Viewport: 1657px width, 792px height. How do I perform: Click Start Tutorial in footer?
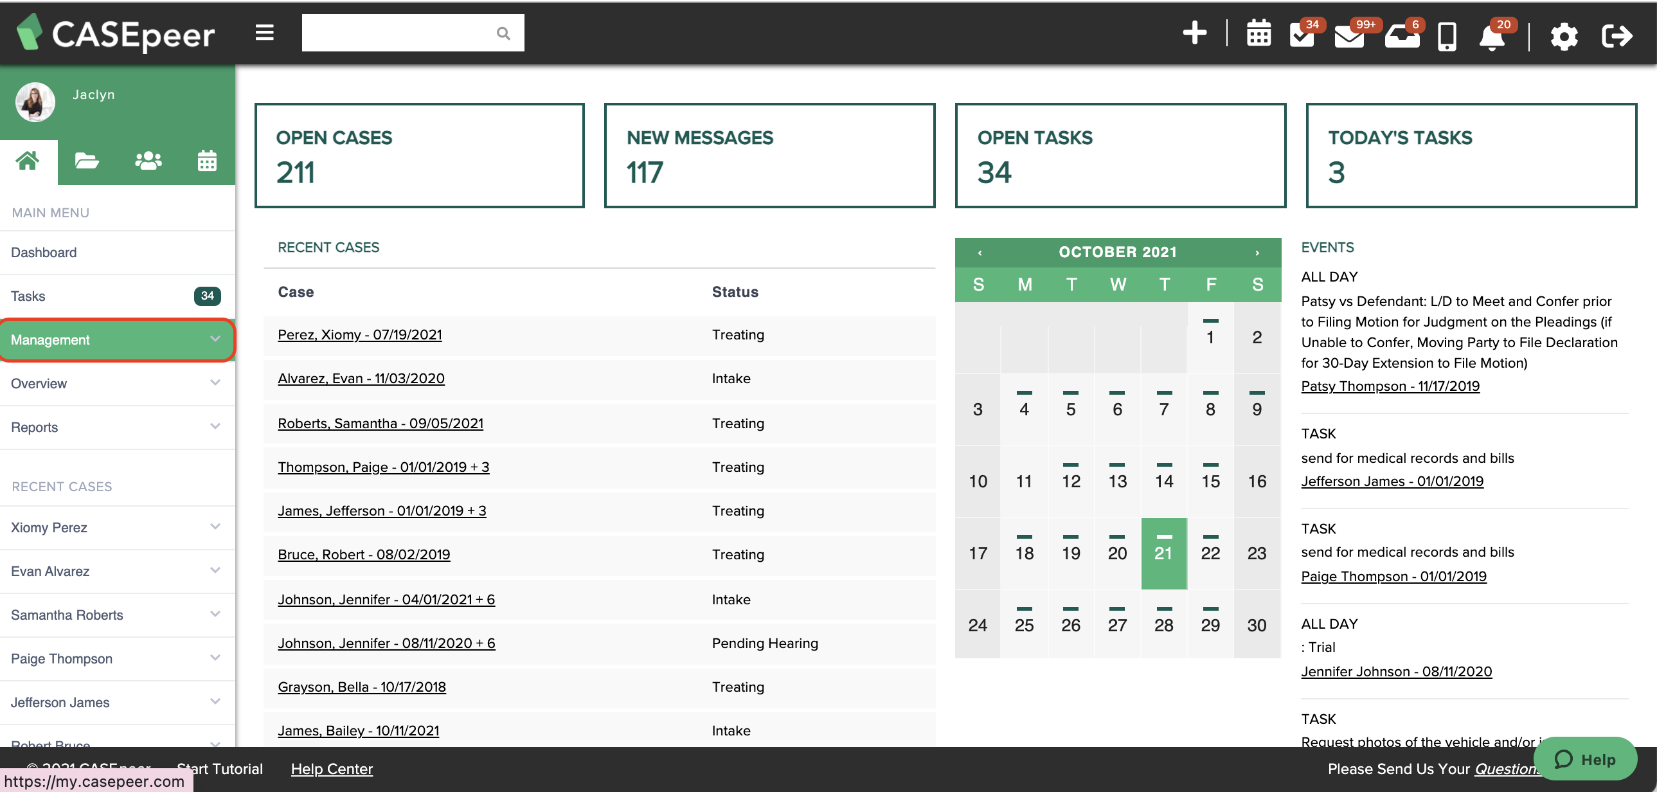click(x=219, y=770)
